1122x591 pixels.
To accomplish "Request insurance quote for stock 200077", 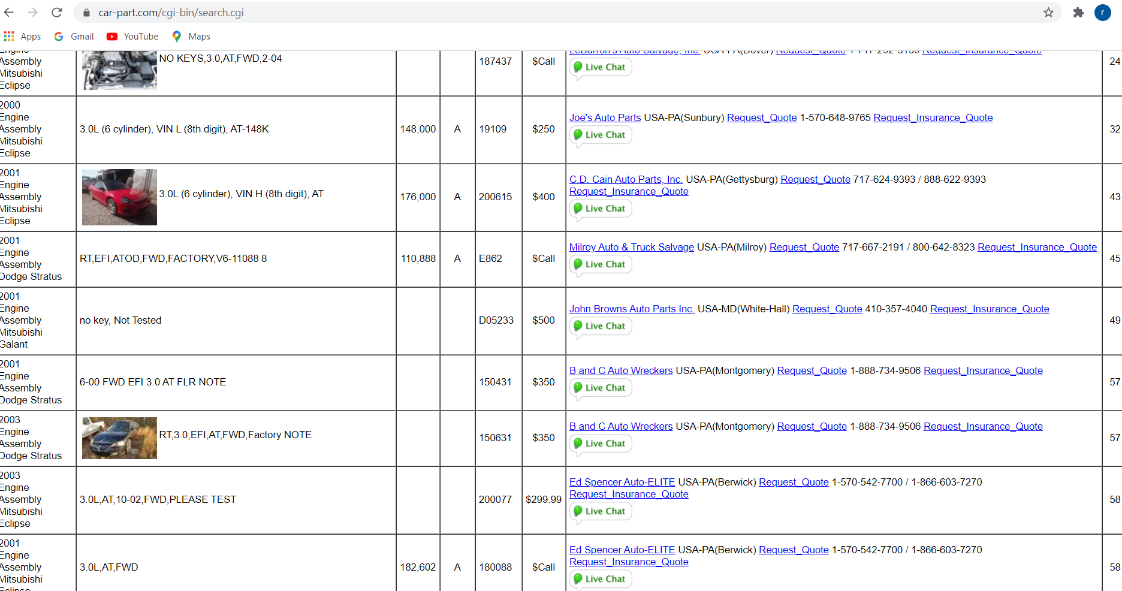I will tap(629, 494).
